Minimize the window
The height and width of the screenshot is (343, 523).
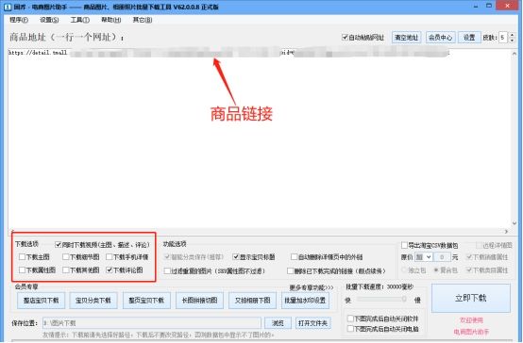point(476,6)
